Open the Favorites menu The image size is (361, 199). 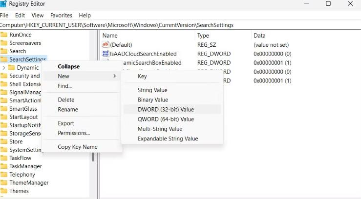61,16
